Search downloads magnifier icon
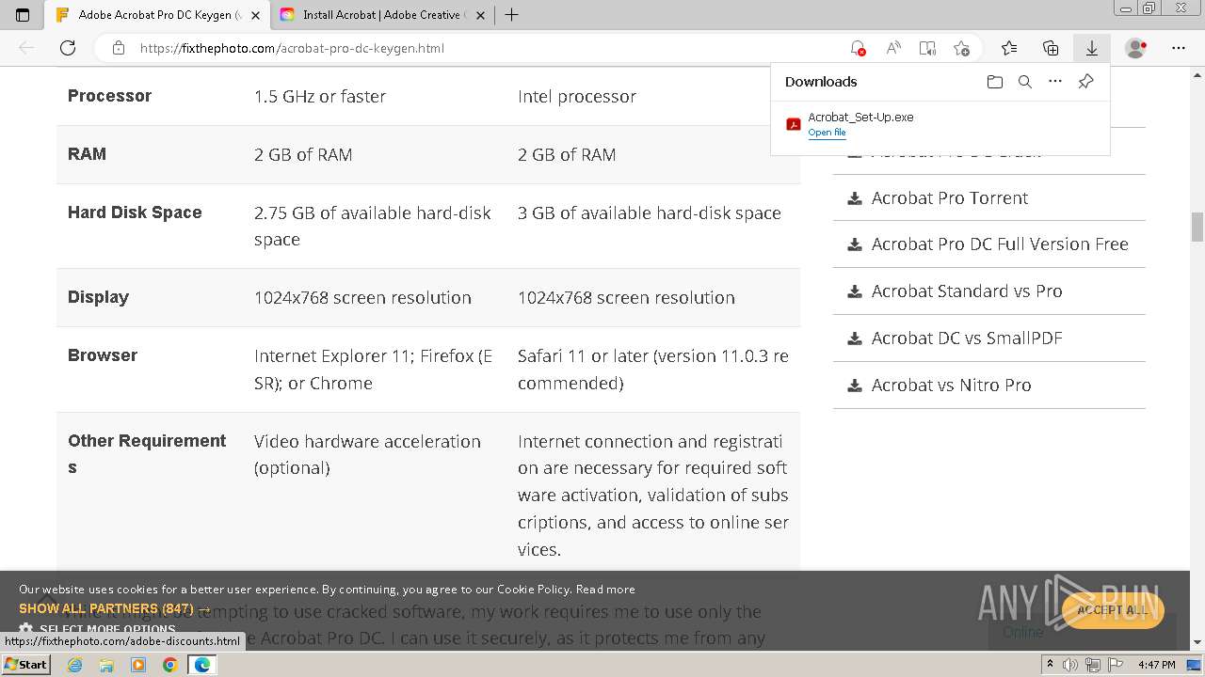This screenshot has height=677, width=1205. [1025, 82]
